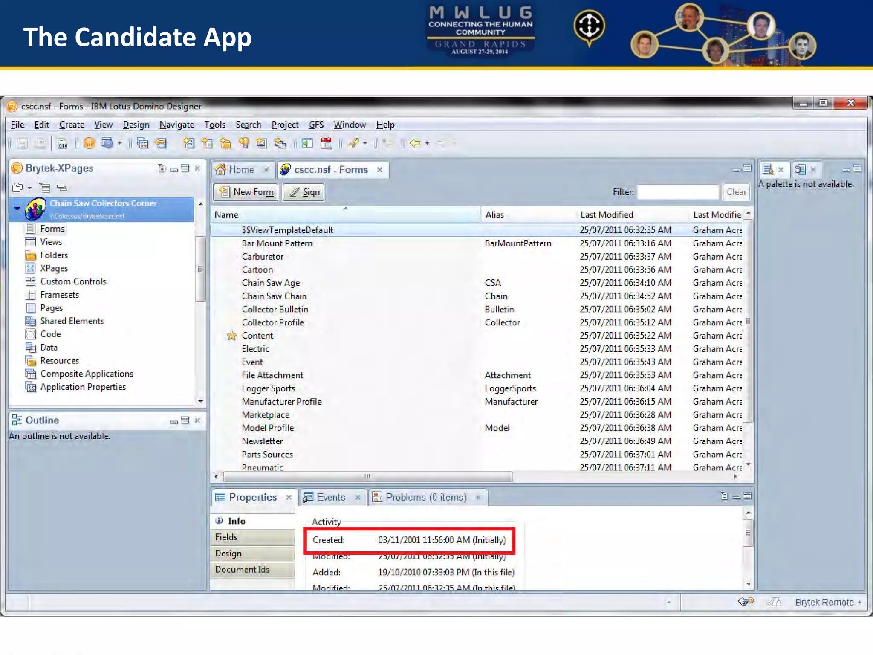Screen dimensions: 873x655
Task: Click the yellow Back arrow icon
Action: tap(415, 143)
